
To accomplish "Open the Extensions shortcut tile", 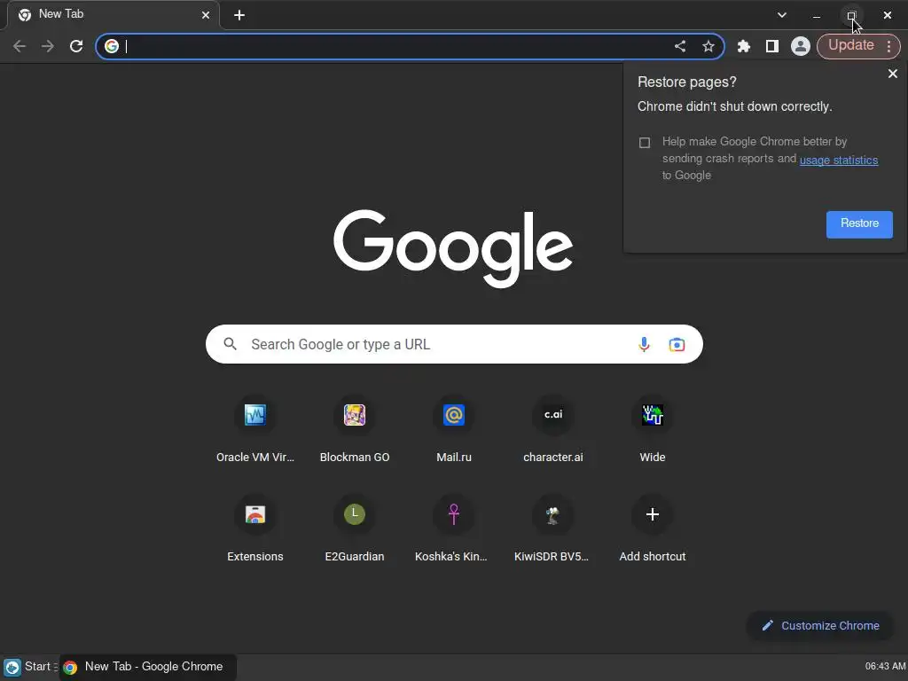I will click(255, 530).
